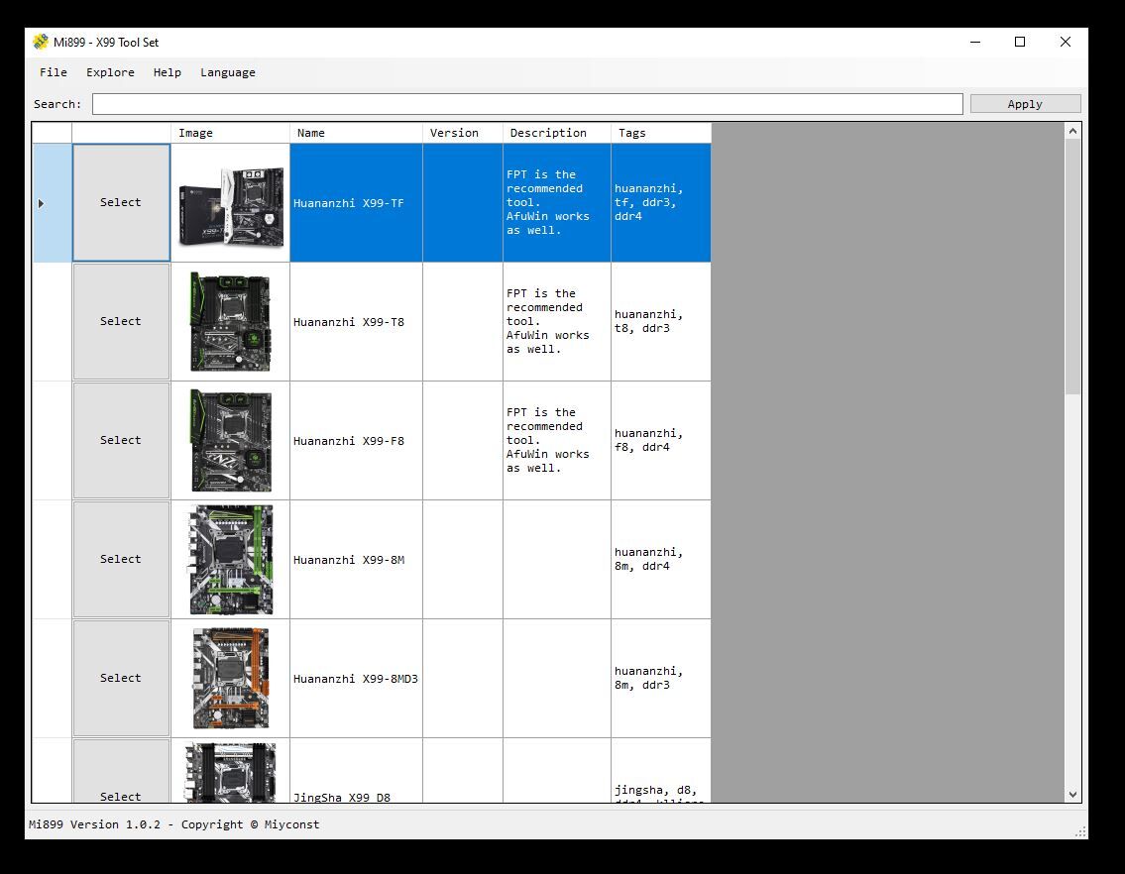The image size is (1125, 874).
Task: Click the Huananzhi X99-F8 name cell
Action: tap(357, 441)
